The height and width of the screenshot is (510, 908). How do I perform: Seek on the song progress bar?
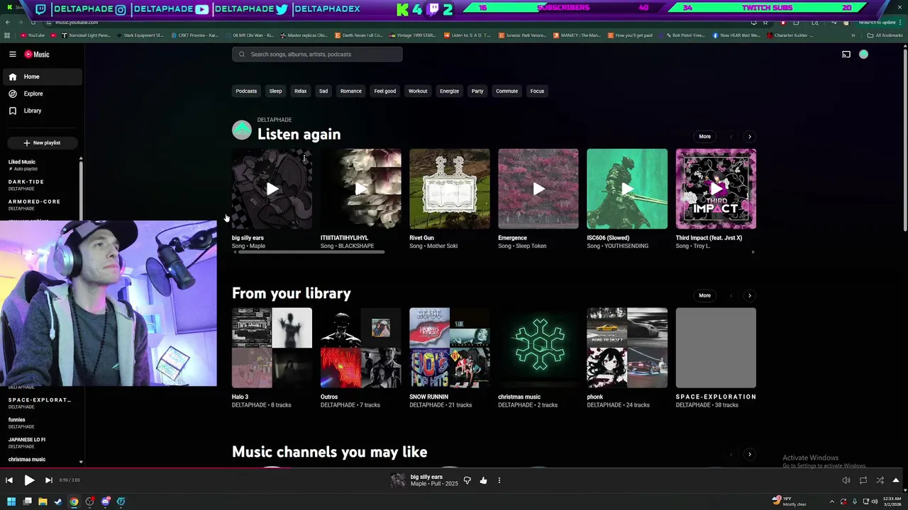click(454, 468)
